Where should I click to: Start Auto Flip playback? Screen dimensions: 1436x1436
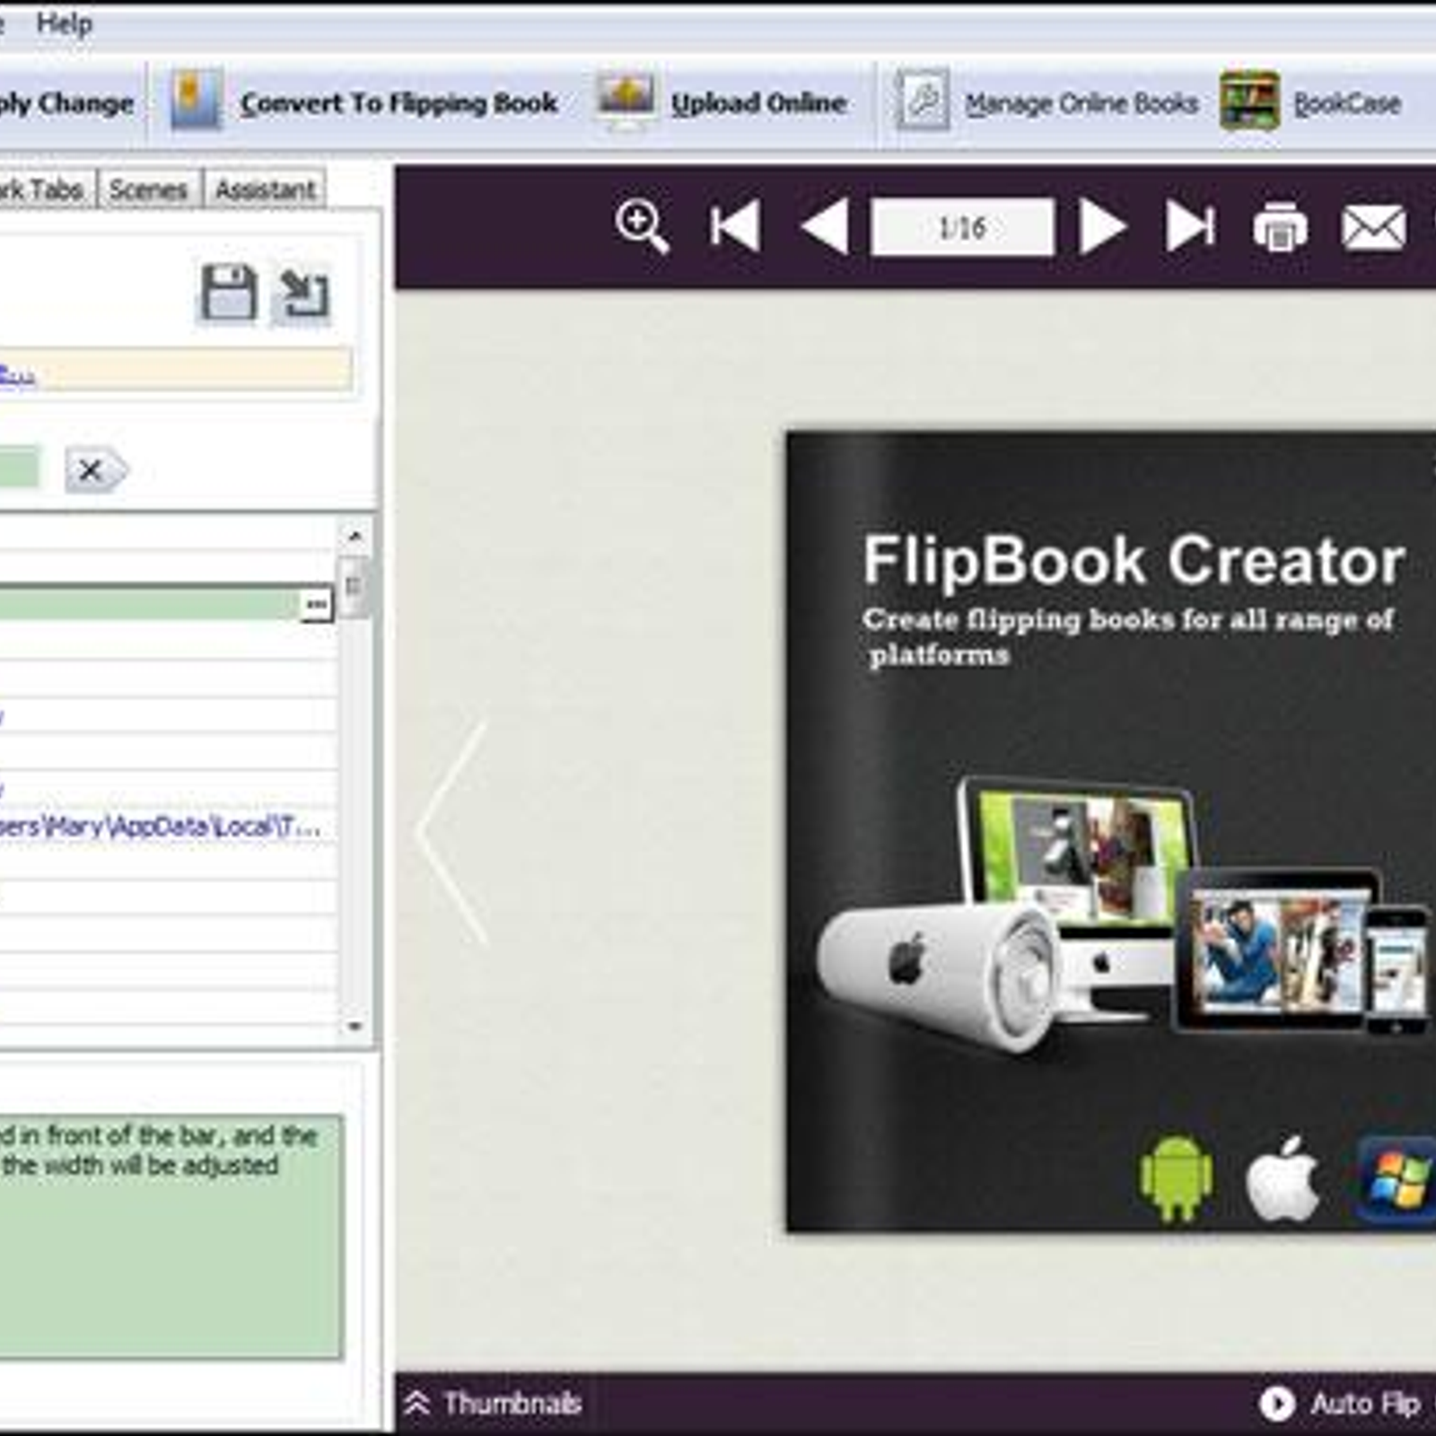(x=1340, y=1403)
